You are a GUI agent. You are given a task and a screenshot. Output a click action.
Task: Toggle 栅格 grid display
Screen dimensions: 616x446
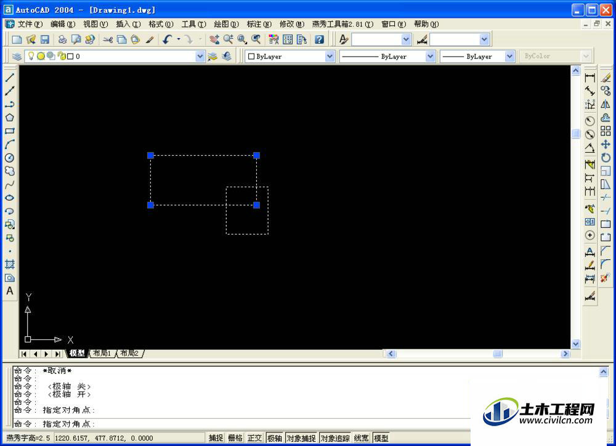coord(235,438)
